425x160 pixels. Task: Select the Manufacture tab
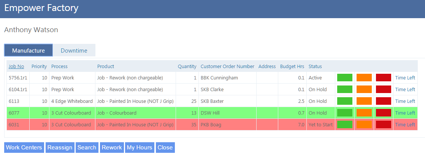pyautogui.click(x=29, y=50)
